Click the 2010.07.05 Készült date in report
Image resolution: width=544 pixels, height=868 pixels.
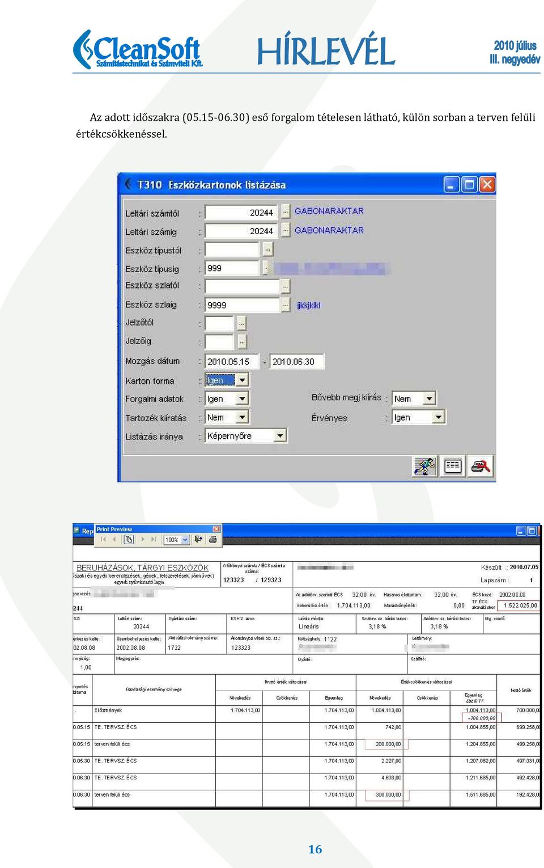(x=524, y=567)
